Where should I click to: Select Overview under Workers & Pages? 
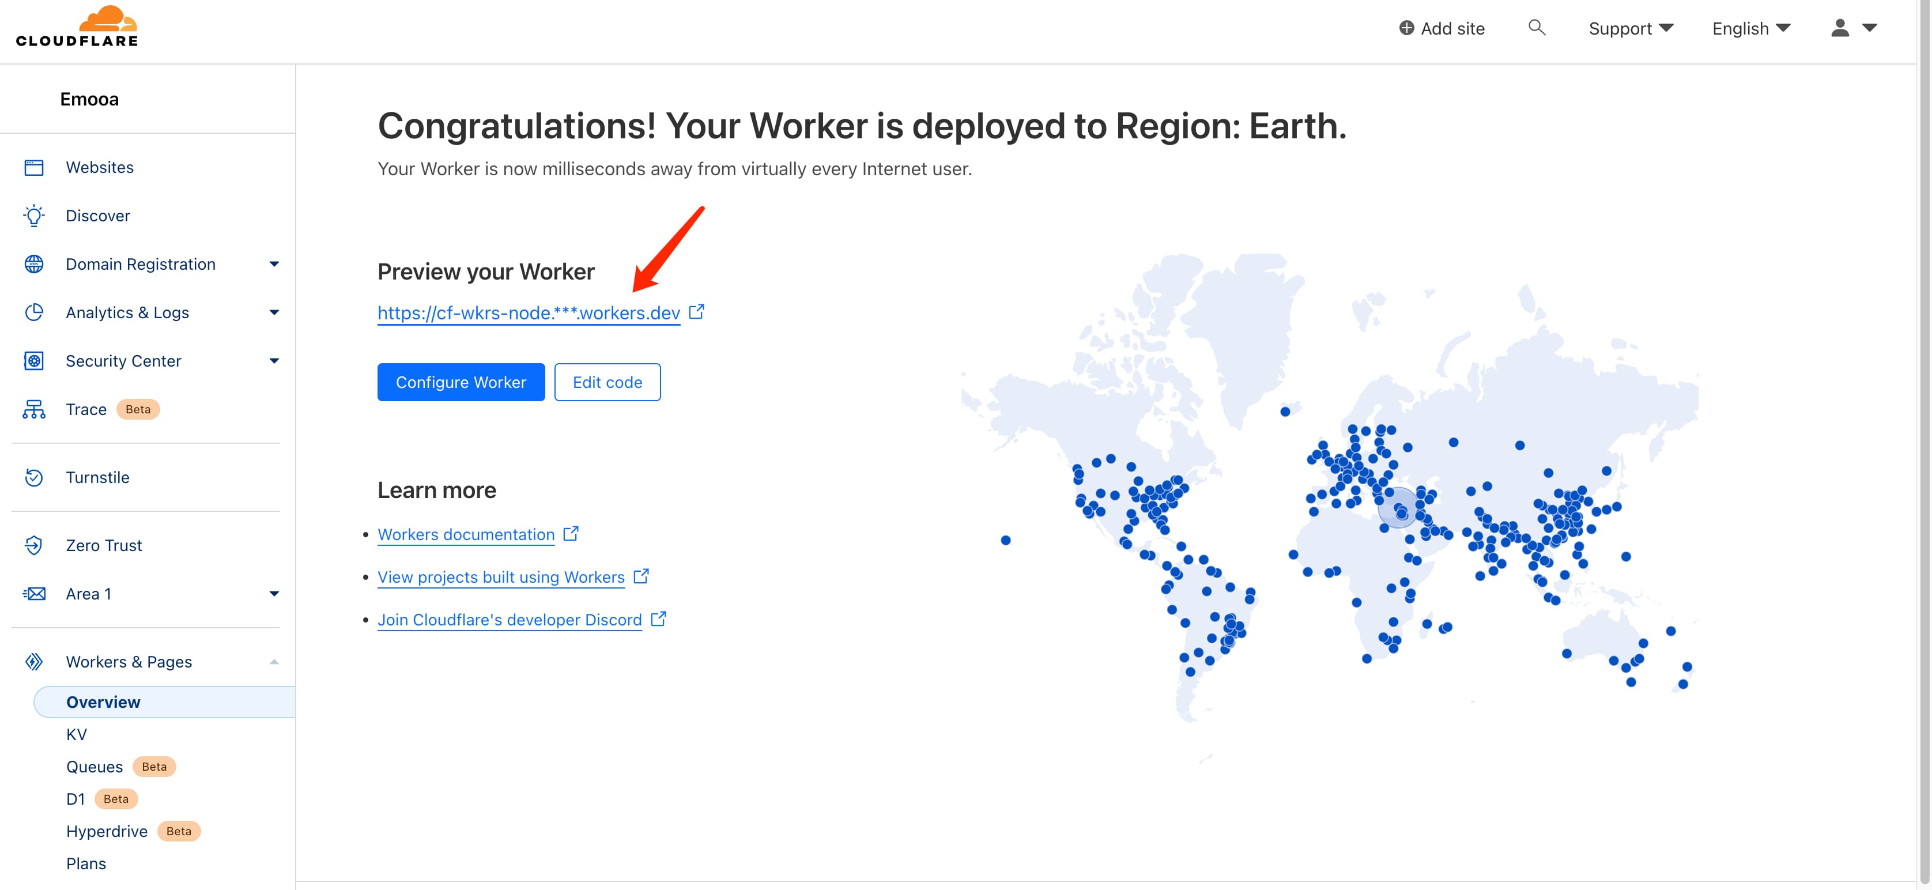[164, 702]
